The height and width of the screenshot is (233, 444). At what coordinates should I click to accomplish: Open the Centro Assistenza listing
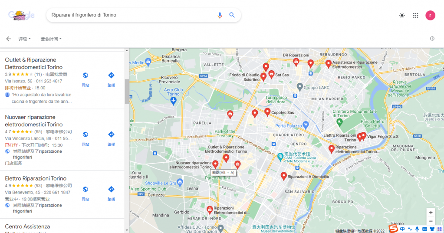click(27, 226)
